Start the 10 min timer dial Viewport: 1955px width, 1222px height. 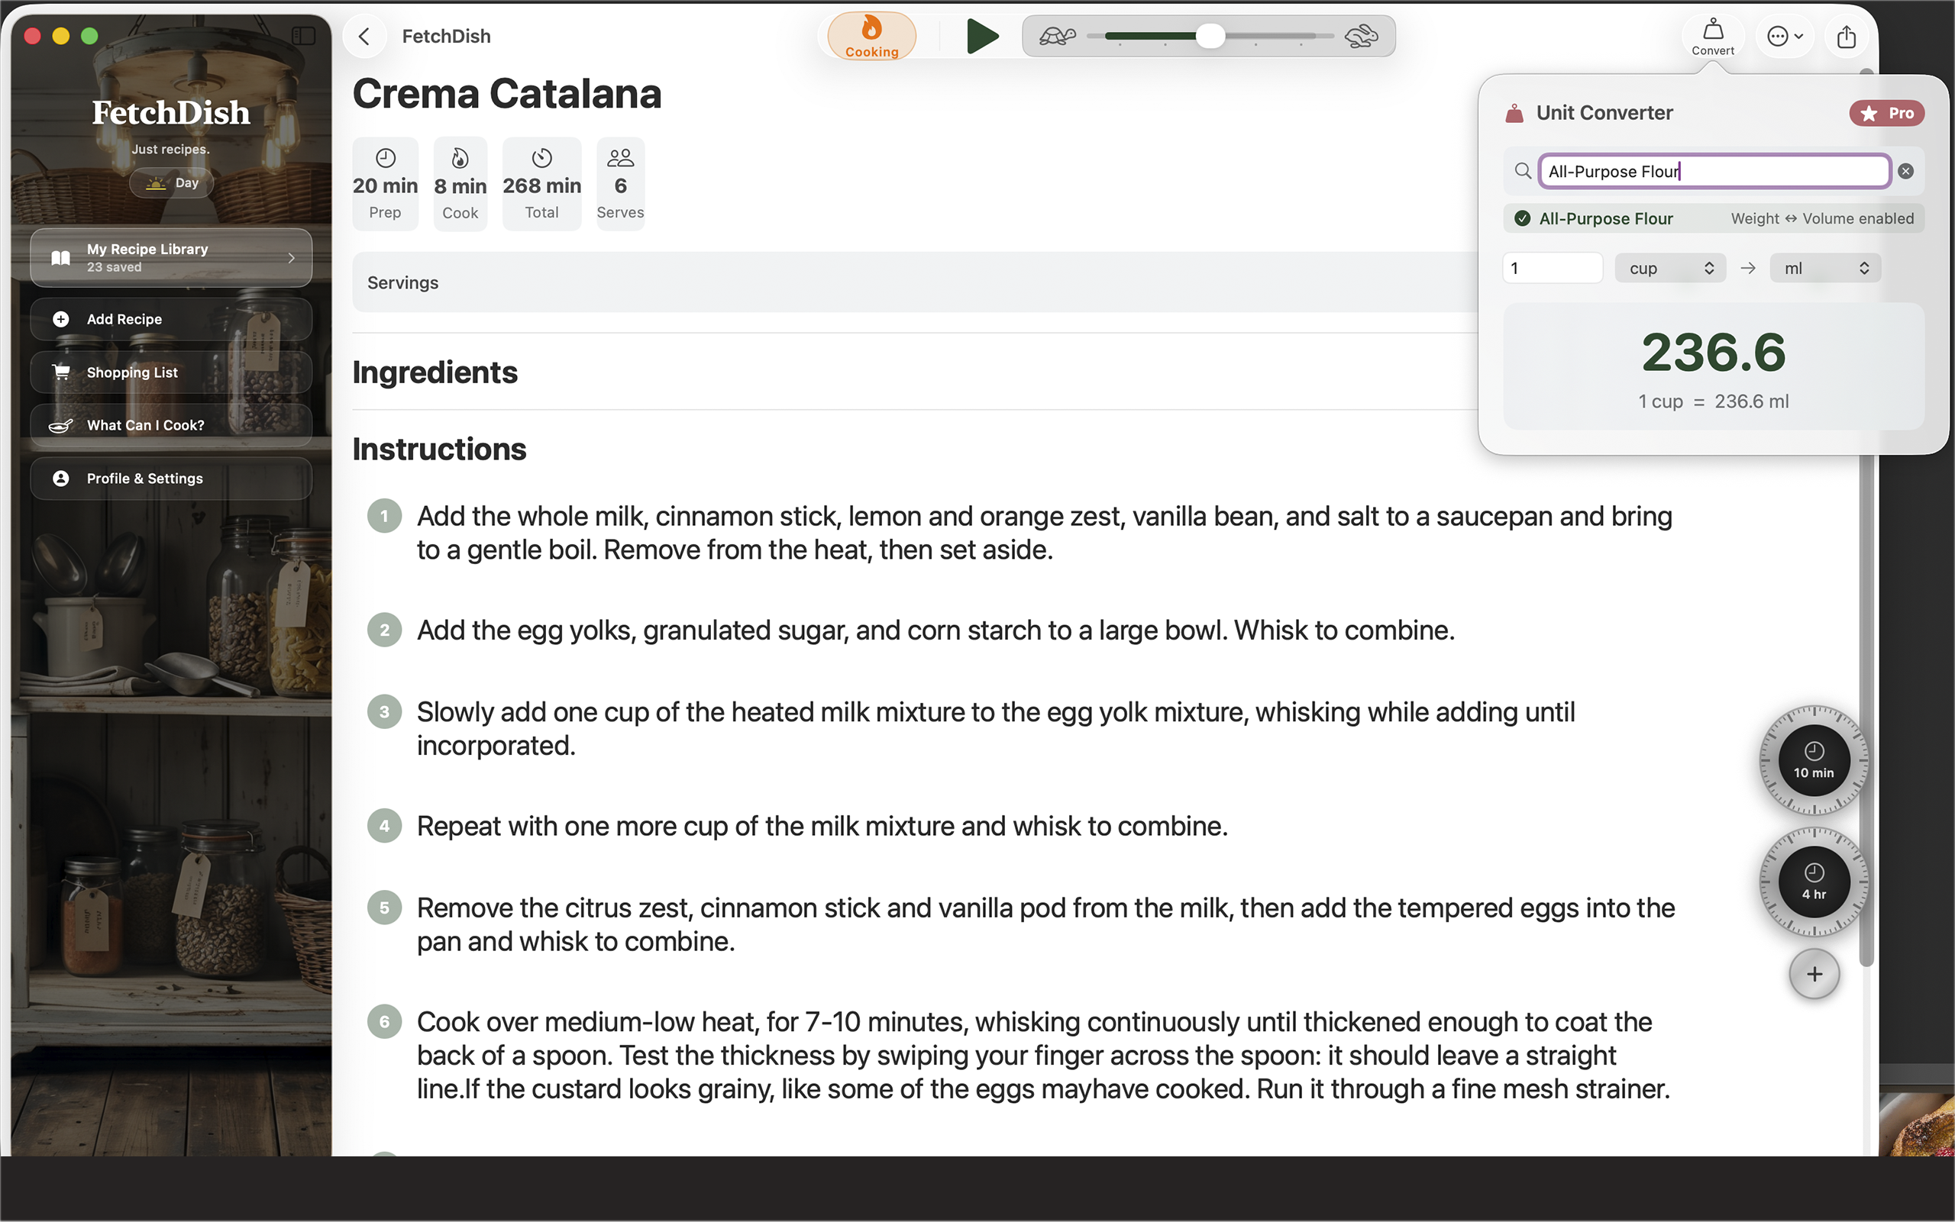(1814, 760)
